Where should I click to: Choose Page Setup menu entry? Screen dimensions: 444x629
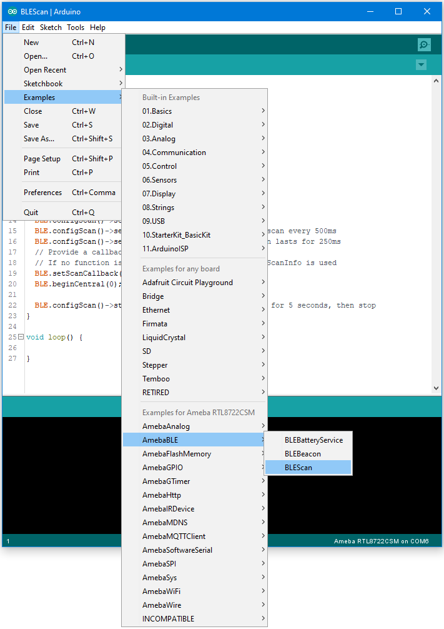click(x=42, y=159)
